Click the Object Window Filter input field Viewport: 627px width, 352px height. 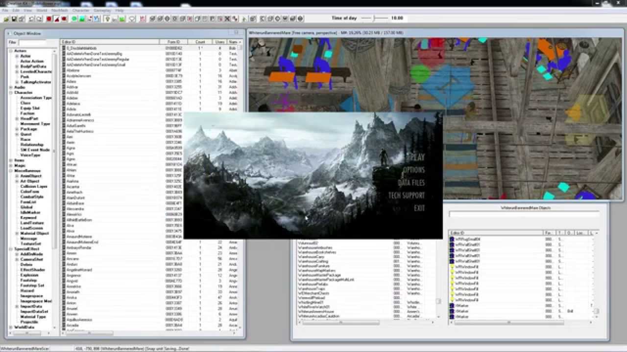(33, 43)
